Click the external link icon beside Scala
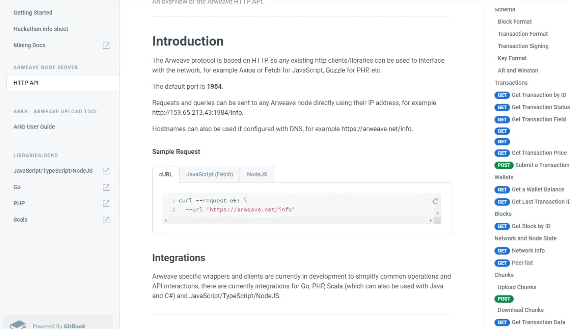 (x=106, y=220)
